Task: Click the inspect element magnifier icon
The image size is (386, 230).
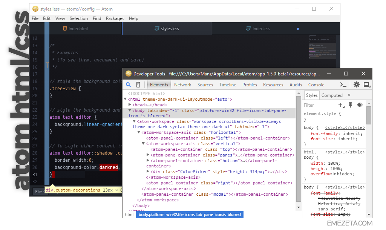Action: 128,85
